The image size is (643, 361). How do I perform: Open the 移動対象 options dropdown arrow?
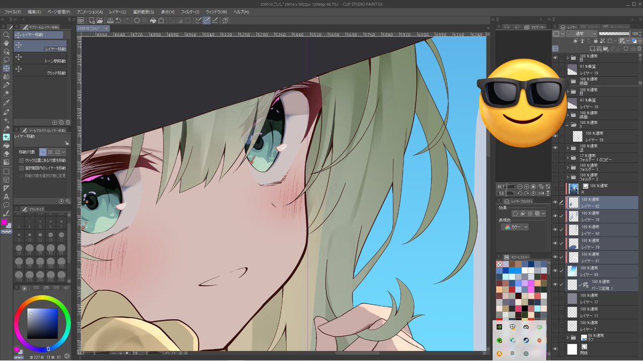tap(64, 152)
